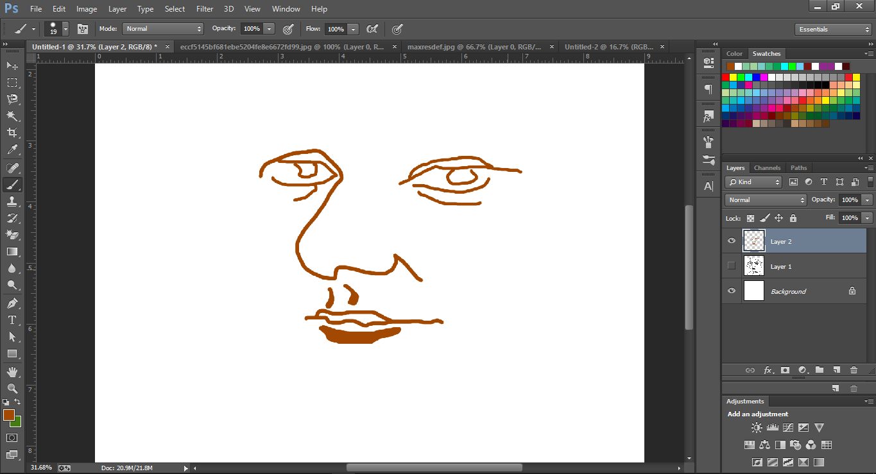
Task: Open the painting Mode dropdown
Action: pyautogui.click(x=163, y=29)
